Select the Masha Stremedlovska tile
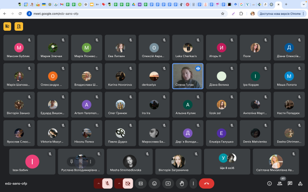Viewport: 308px width, 192px height. click(129, 162)
